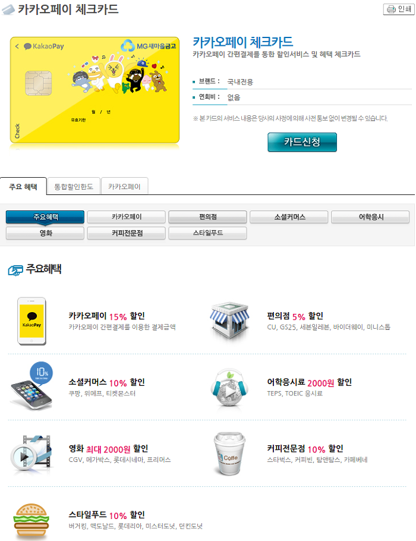Click the hamburger style food icon

pos(31,521)
